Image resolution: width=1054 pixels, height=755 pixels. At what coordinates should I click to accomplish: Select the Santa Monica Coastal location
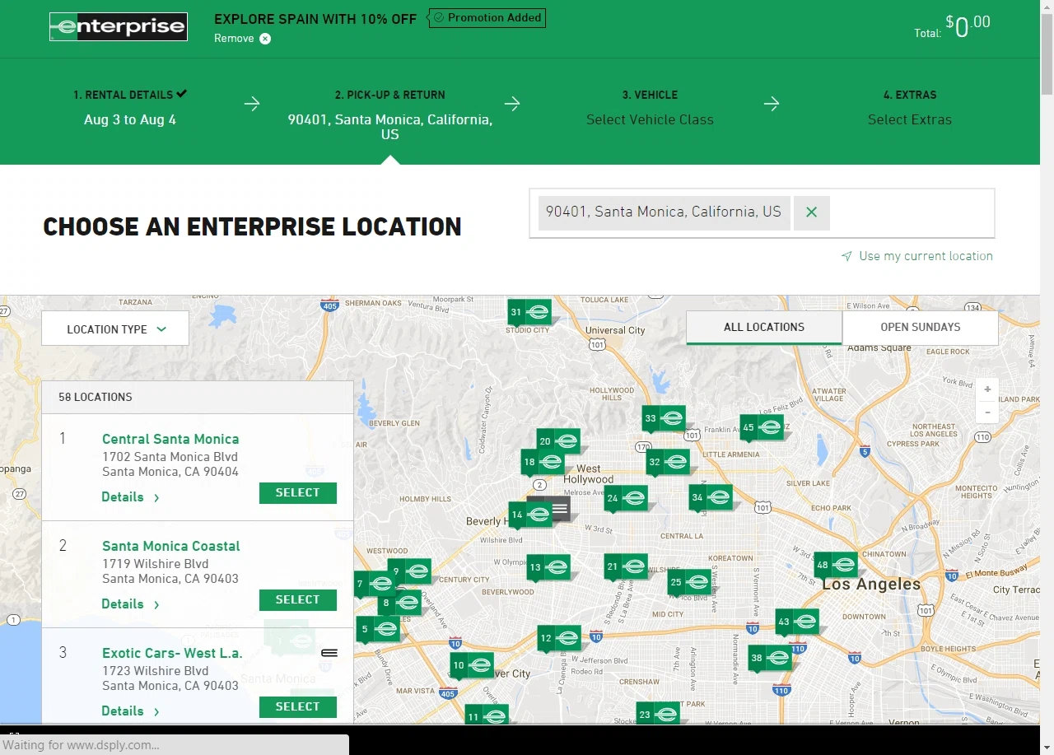click(298, 600)
